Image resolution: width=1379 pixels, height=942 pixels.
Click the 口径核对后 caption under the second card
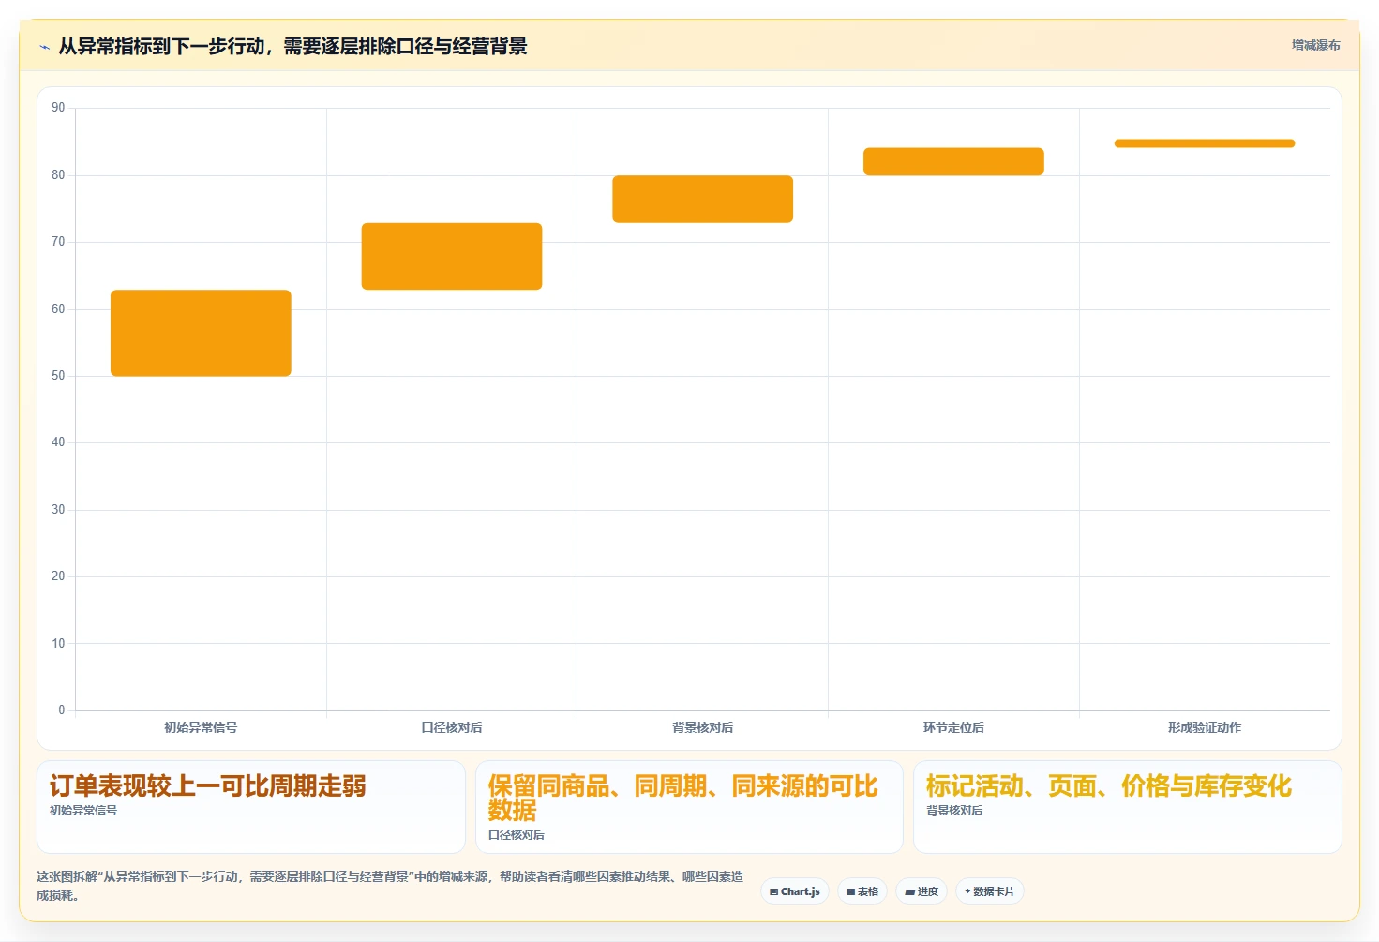point(517,835)
